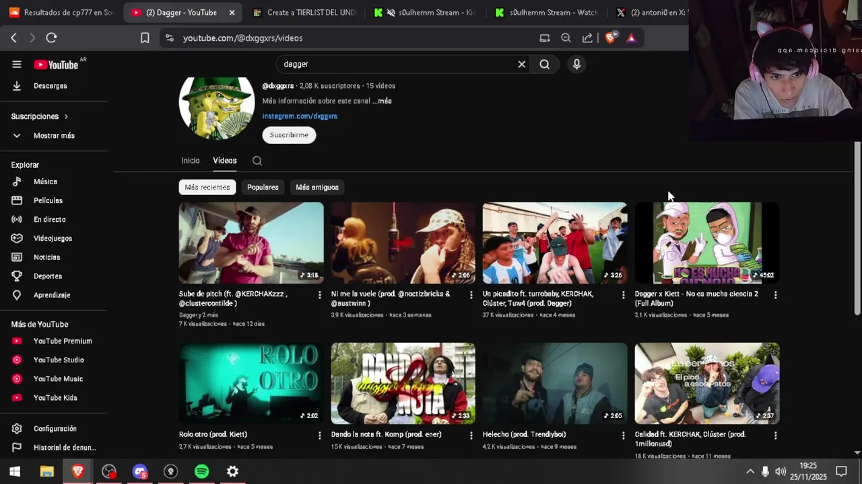Viewport: 862px width, 484px height.
Task: Select the Populares filter chip
Action: click(263, 187)
